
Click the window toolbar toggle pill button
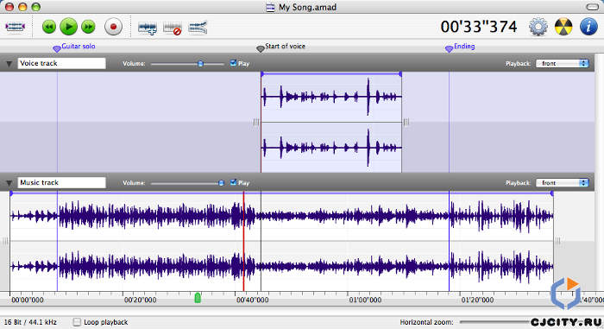pos(592,7)
